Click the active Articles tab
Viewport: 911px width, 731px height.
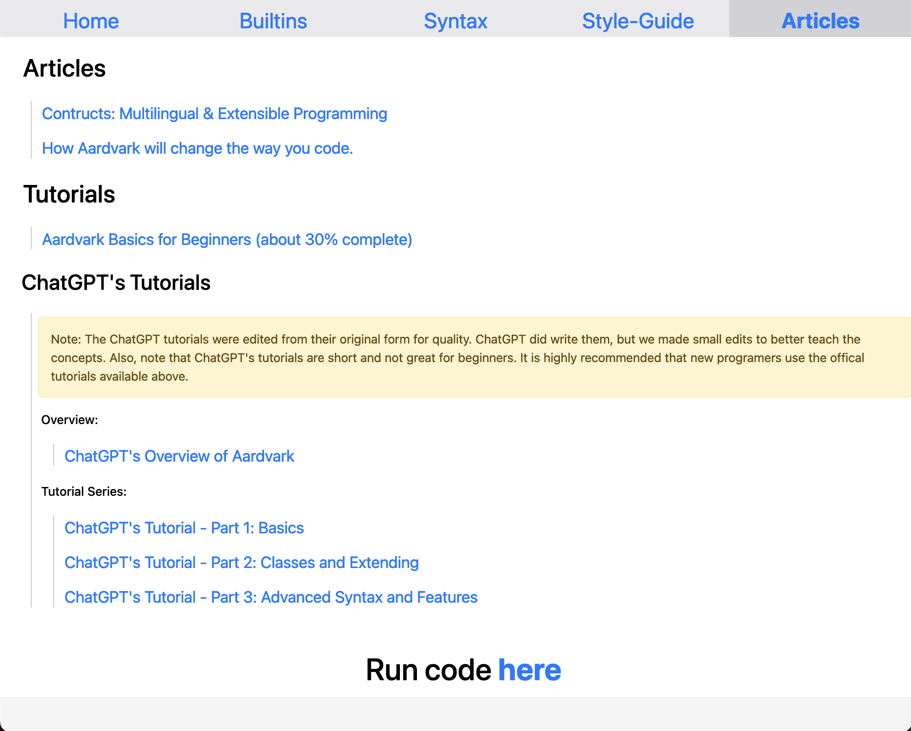[820, 21]
